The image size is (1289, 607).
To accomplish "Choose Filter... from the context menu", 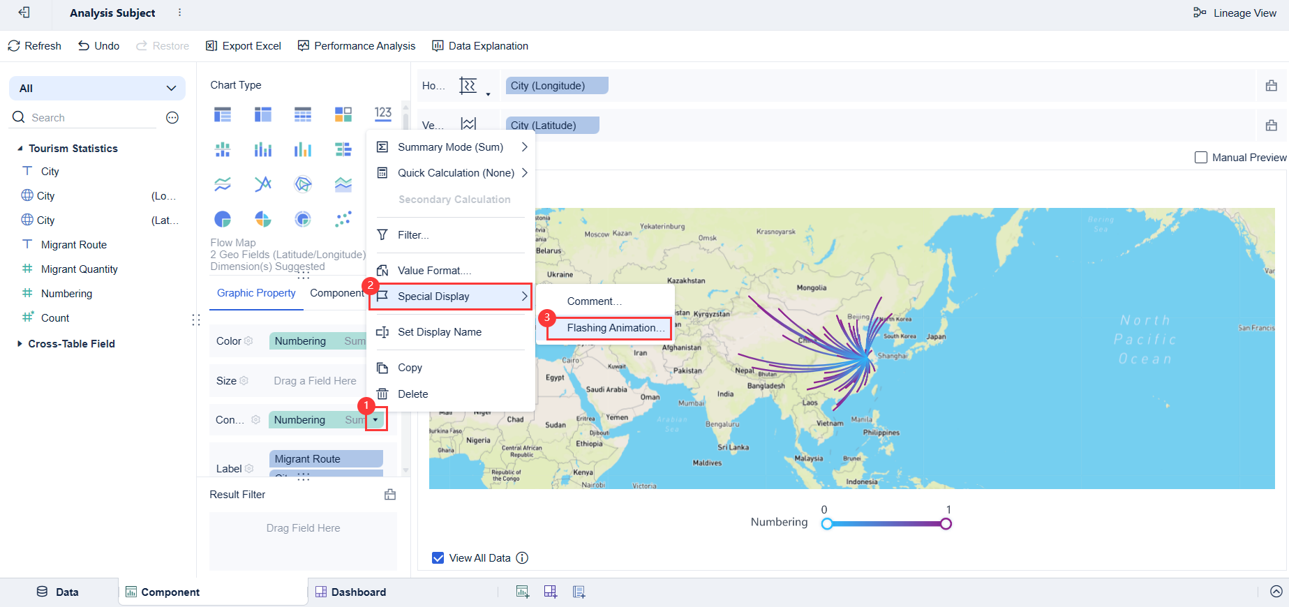I will tap(452, 235).
